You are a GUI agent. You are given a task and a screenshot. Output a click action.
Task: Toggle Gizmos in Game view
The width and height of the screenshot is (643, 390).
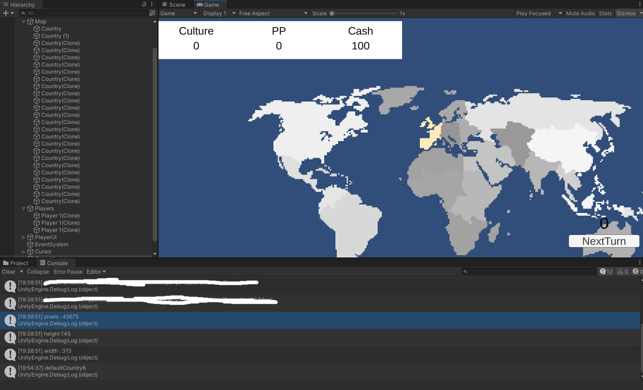click(626, 13)
